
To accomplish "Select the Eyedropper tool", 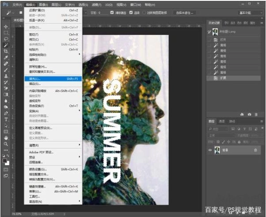I will (6, 58).
